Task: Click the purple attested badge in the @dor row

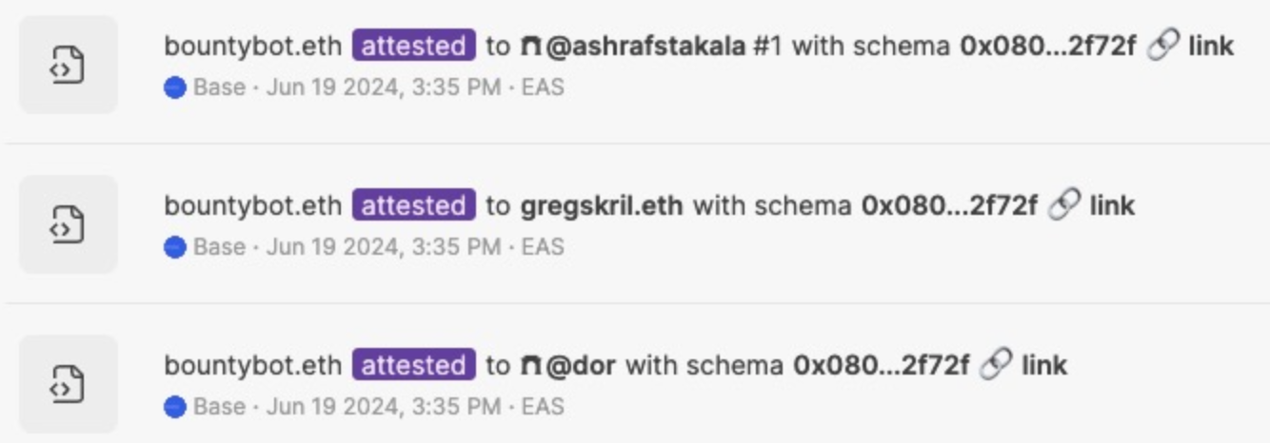Action: tap(413, 365)
